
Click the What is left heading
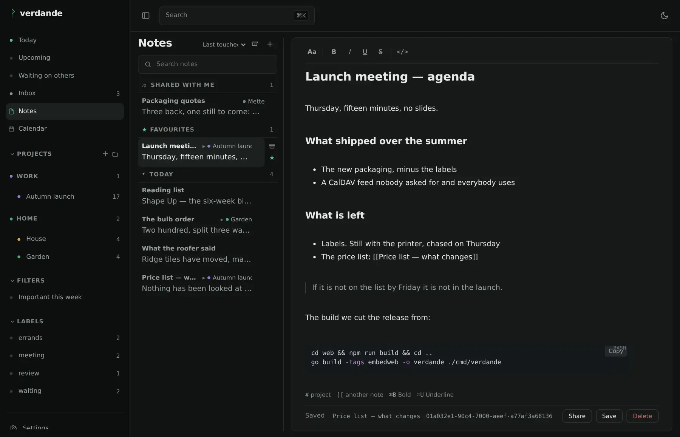pos(335,215)
